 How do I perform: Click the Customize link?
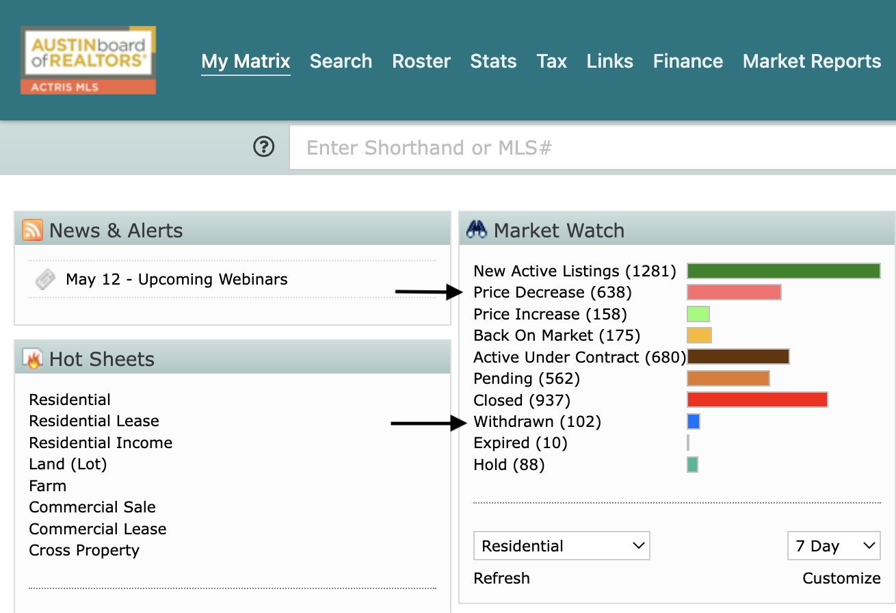coord(841,578)
